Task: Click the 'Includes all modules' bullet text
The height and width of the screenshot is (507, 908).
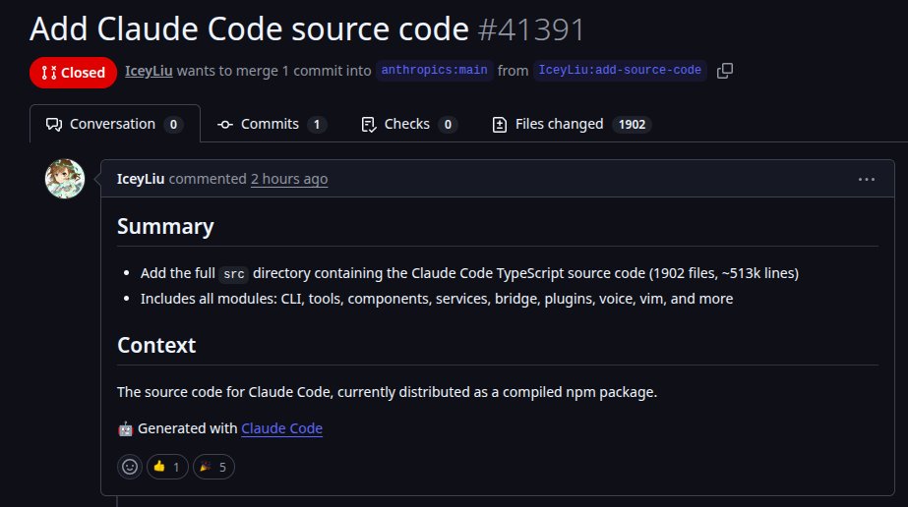Action: (437, 299)
